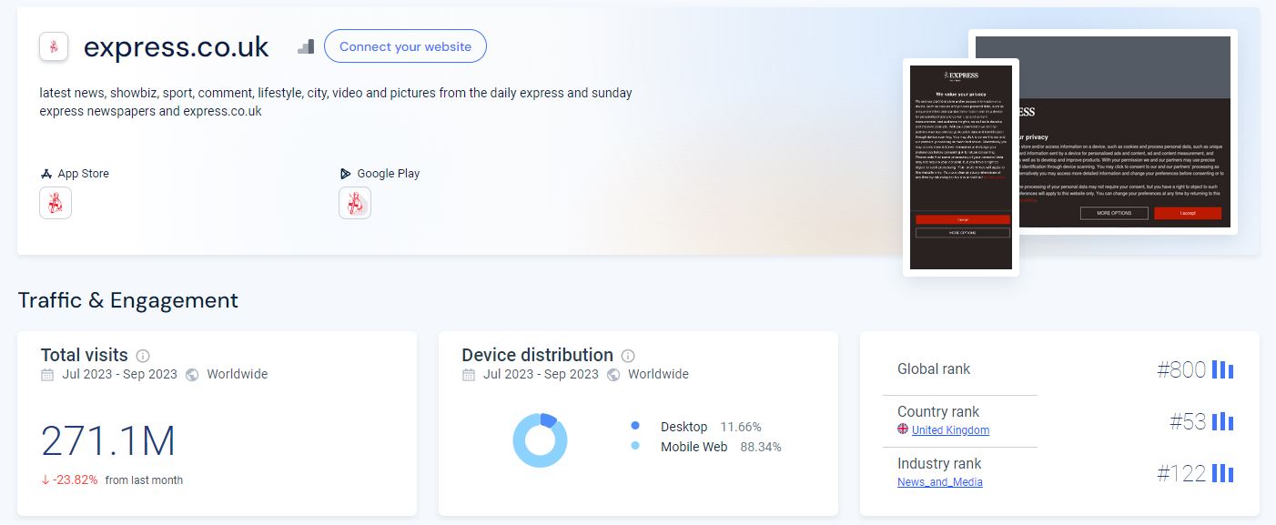Click calendar icon under Total visits

pyautogui.click(x=47, y=375)
